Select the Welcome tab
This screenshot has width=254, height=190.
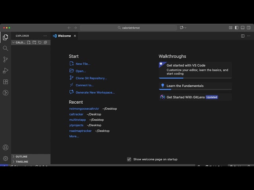tap(64, 36)
